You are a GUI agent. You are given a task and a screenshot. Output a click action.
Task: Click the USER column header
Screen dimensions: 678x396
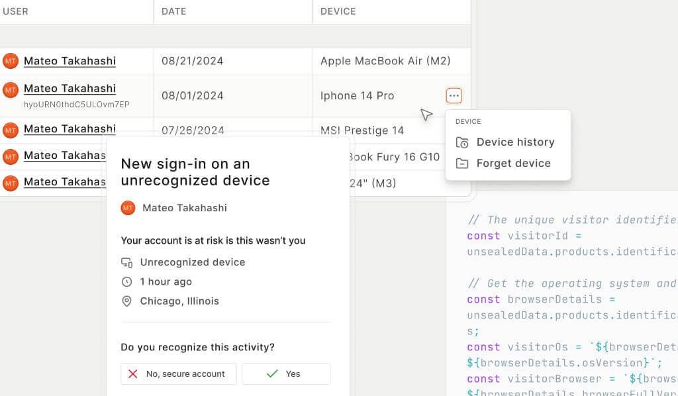16,11
